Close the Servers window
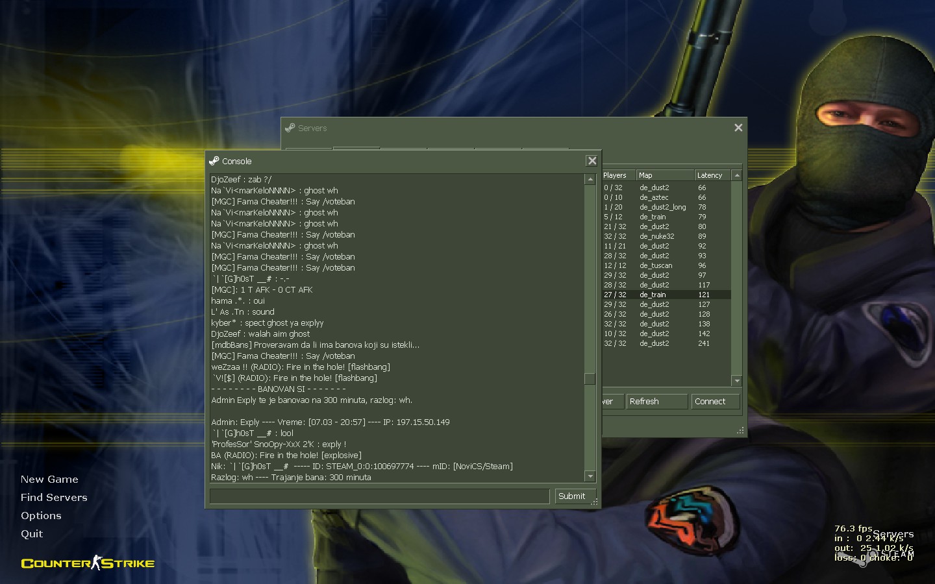935x584 pixels. [x=738, y=128]
